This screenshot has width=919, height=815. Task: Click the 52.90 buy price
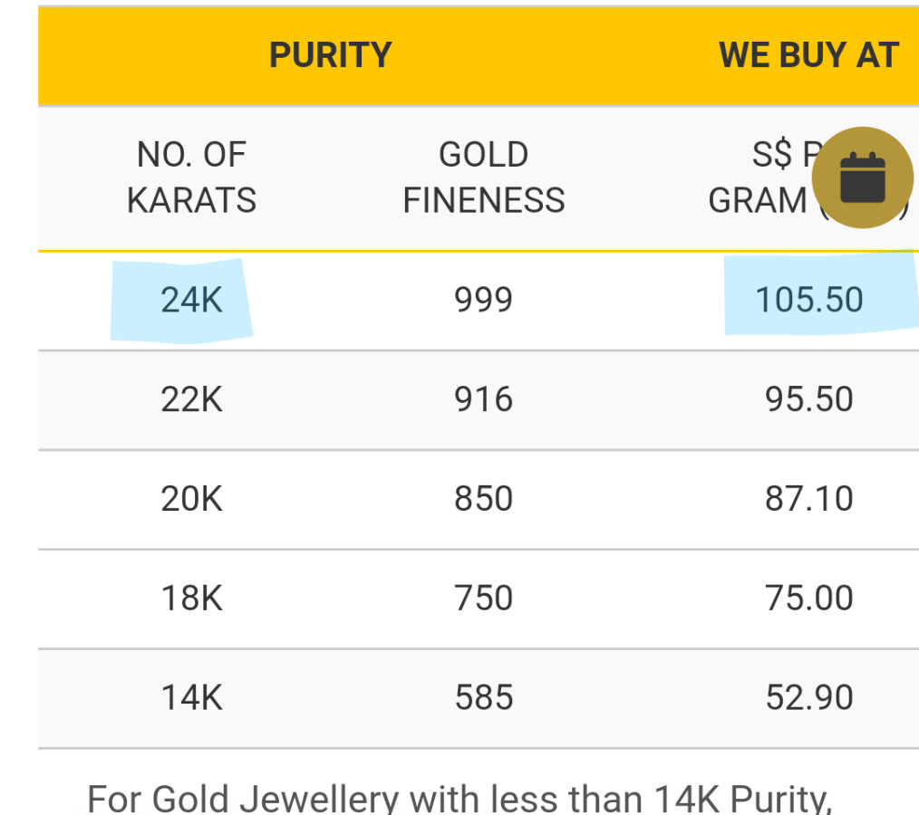809,698
